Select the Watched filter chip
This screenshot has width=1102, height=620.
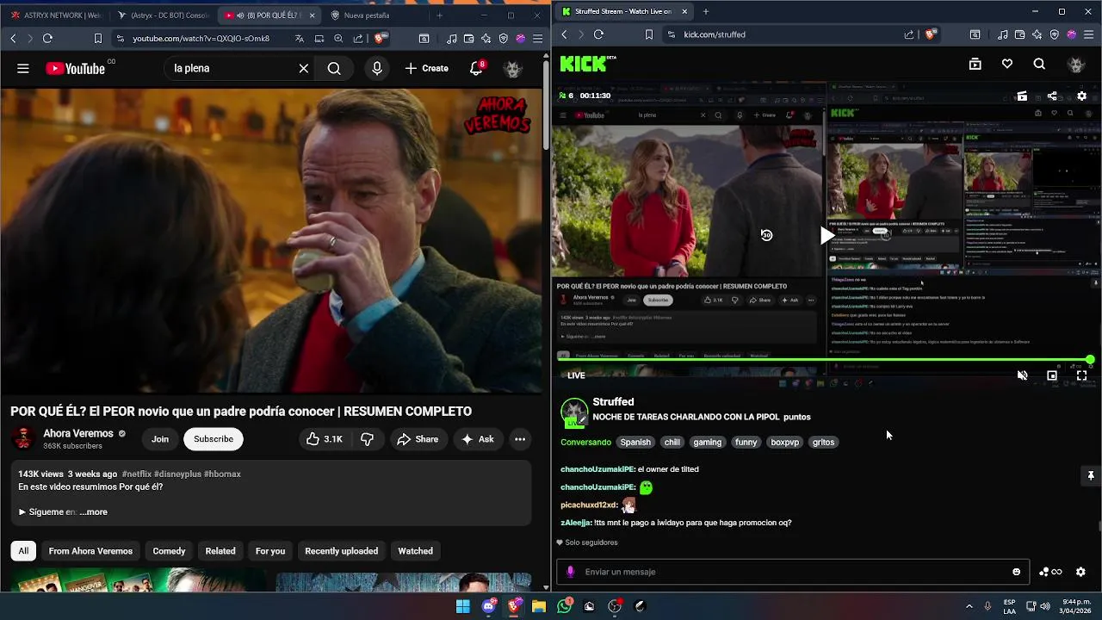(x=415, y=551)
